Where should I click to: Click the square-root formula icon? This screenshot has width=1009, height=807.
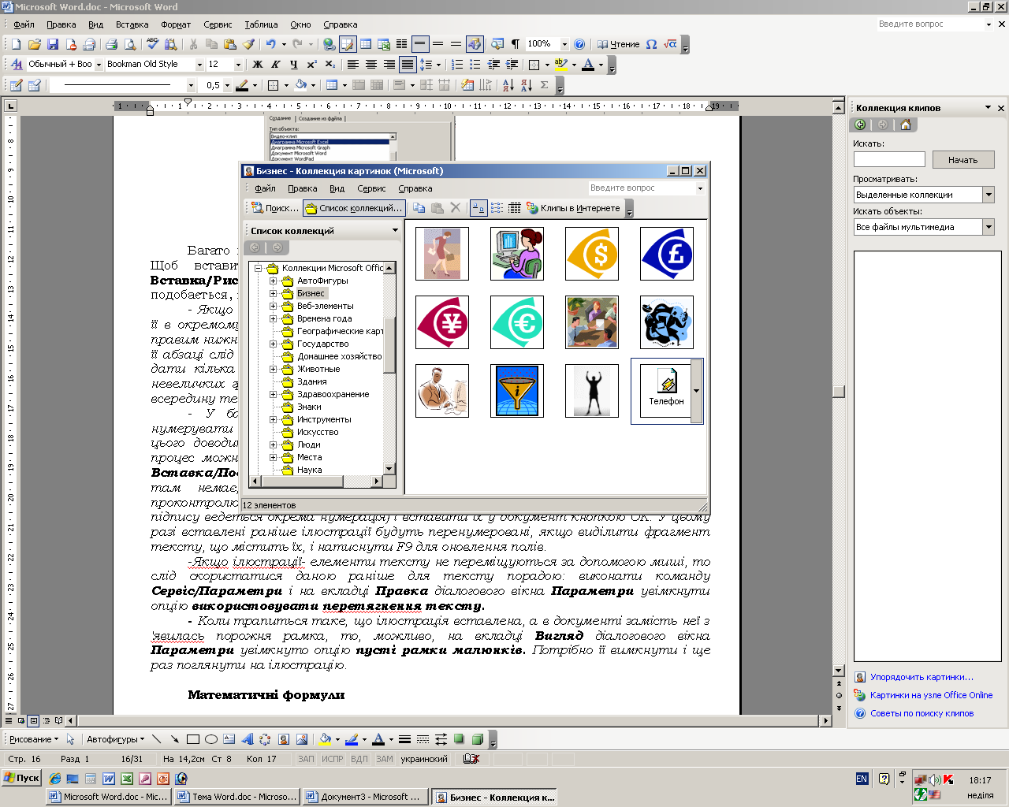click(670, 44)
